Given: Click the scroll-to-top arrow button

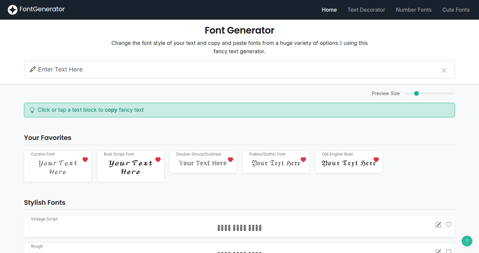Looking at the screenshot, I should coord(467,241).
